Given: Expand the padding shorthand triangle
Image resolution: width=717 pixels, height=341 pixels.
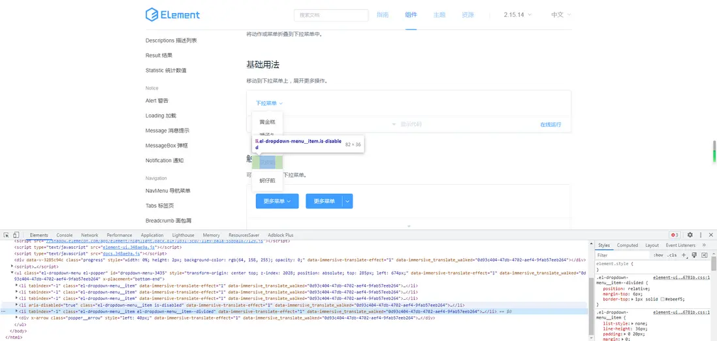Looking at the screenshot, I should (x=626, y=334).
